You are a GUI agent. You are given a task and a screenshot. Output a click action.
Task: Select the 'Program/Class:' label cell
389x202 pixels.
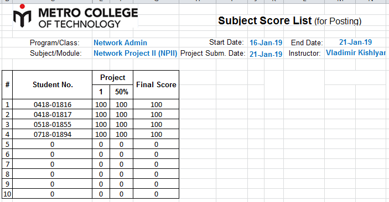coord(55,43)
